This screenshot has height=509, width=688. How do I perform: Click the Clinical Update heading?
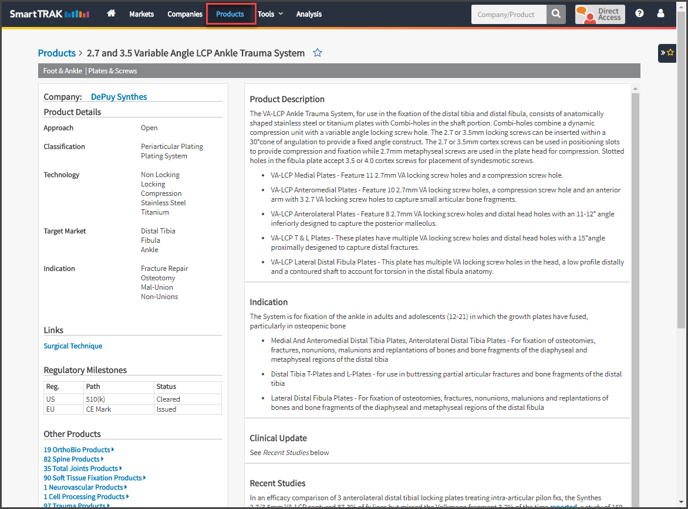tap(278, 438)
